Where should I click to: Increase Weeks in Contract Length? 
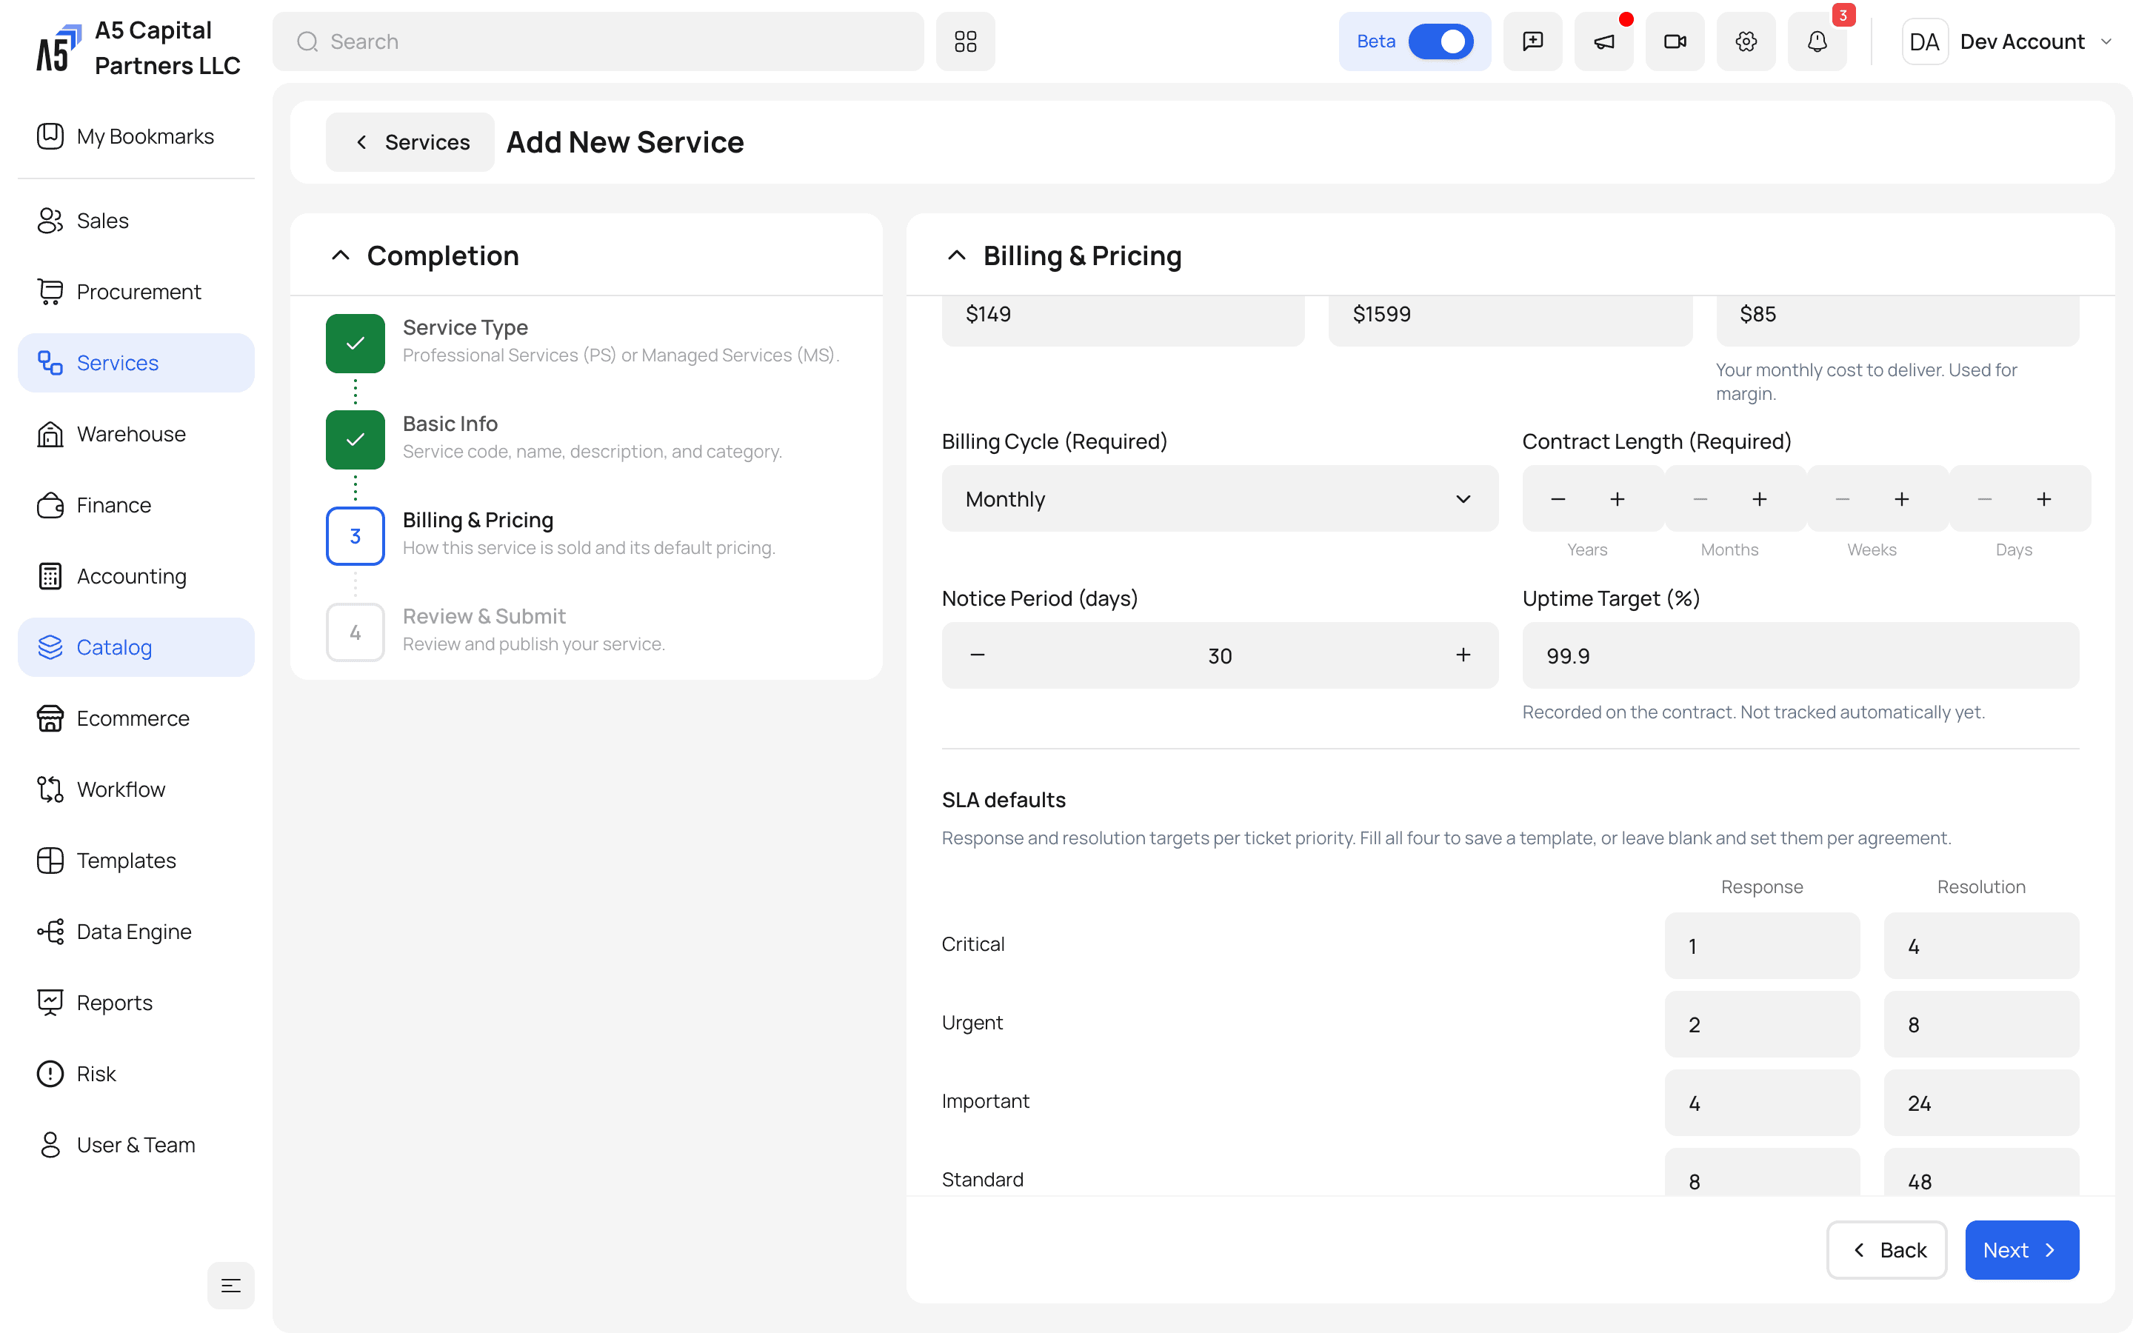tap(1902, 499)
